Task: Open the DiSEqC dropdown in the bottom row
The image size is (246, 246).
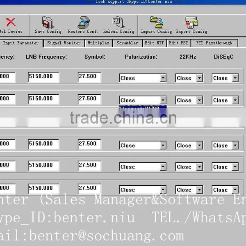Action: [235, 190]
